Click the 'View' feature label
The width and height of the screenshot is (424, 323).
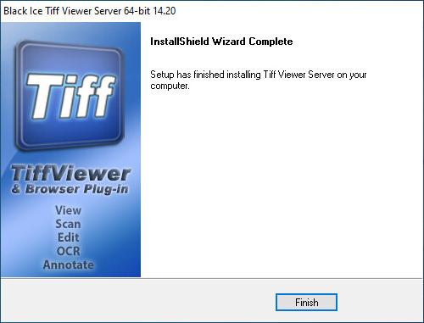[x=68, y=210]
